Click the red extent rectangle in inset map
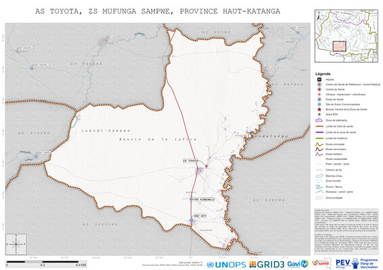This screenshot has height=270, width=383. pos(340,46)
